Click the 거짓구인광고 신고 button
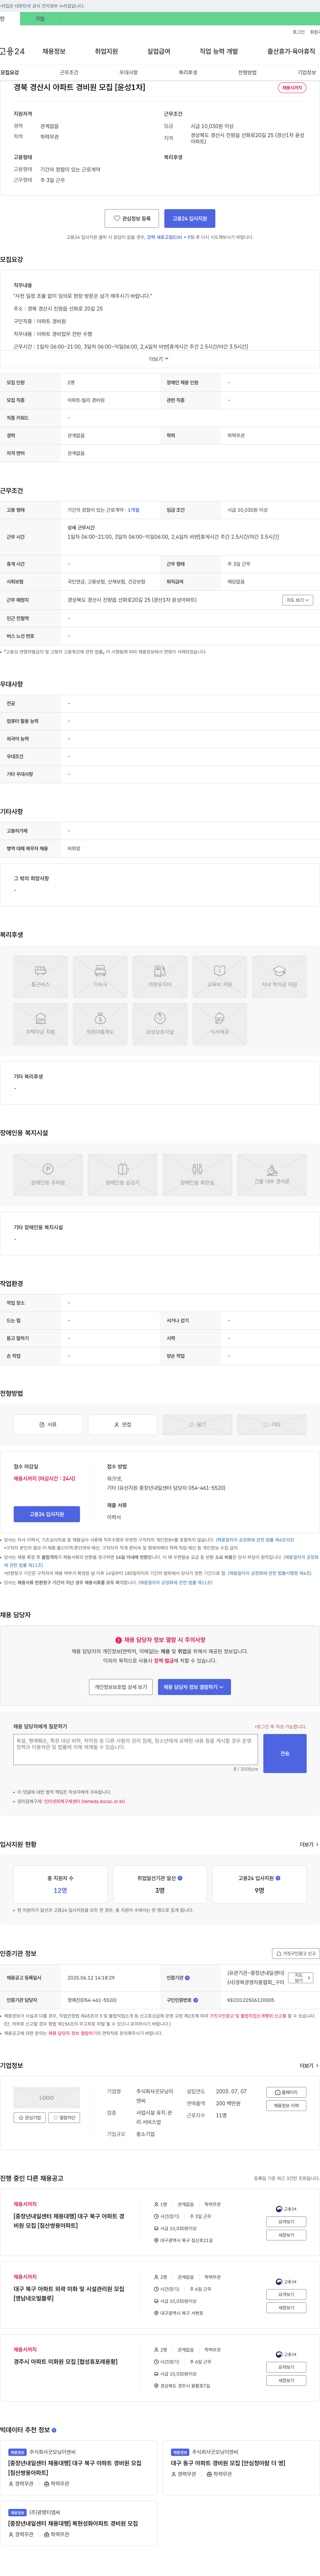 coord(296,1953)
